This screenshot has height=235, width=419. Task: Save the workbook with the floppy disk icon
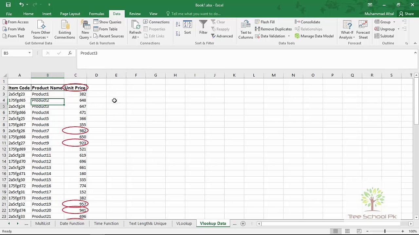8,5
